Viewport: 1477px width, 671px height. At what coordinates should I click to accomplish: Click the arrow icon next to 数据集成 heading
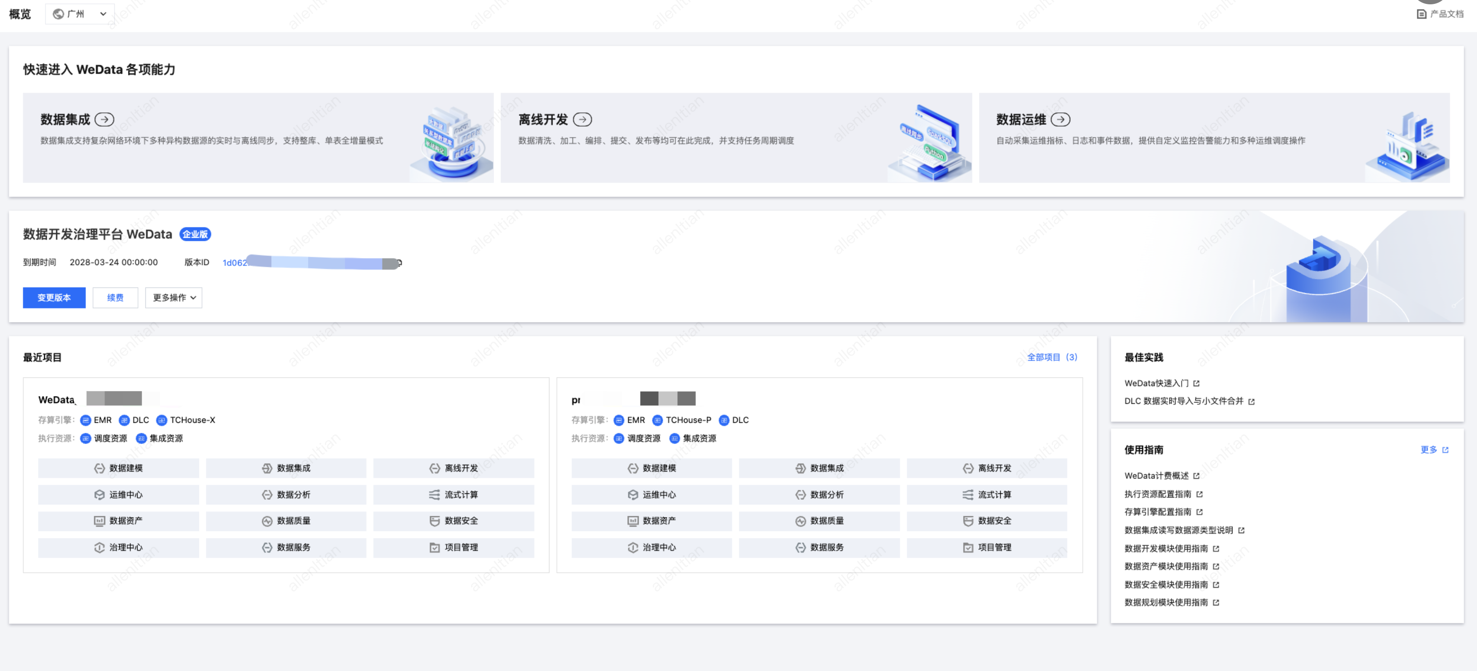(x=104, y=119)
